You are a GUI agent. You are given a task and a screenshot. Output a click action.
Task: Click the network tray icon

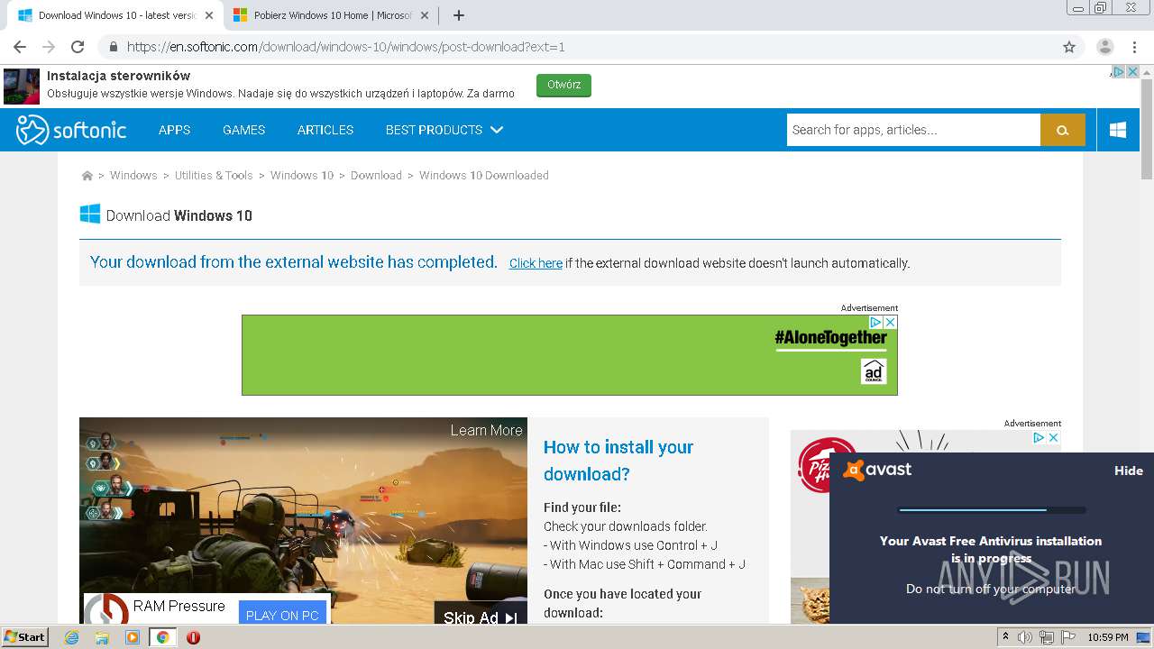pos(1046,637)
